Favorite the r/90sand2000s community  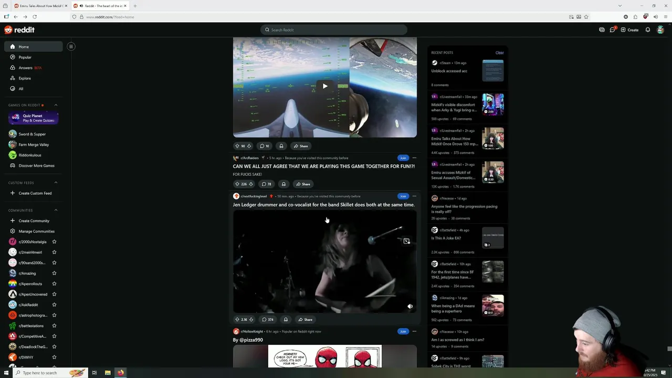click(x=54, y=262)
